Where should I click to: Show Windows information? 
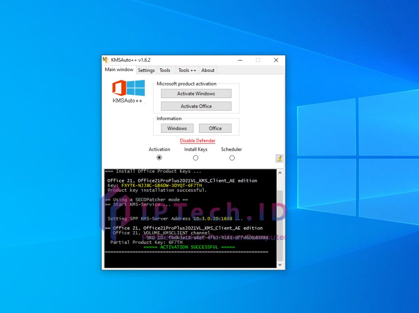tap(177, 128)
